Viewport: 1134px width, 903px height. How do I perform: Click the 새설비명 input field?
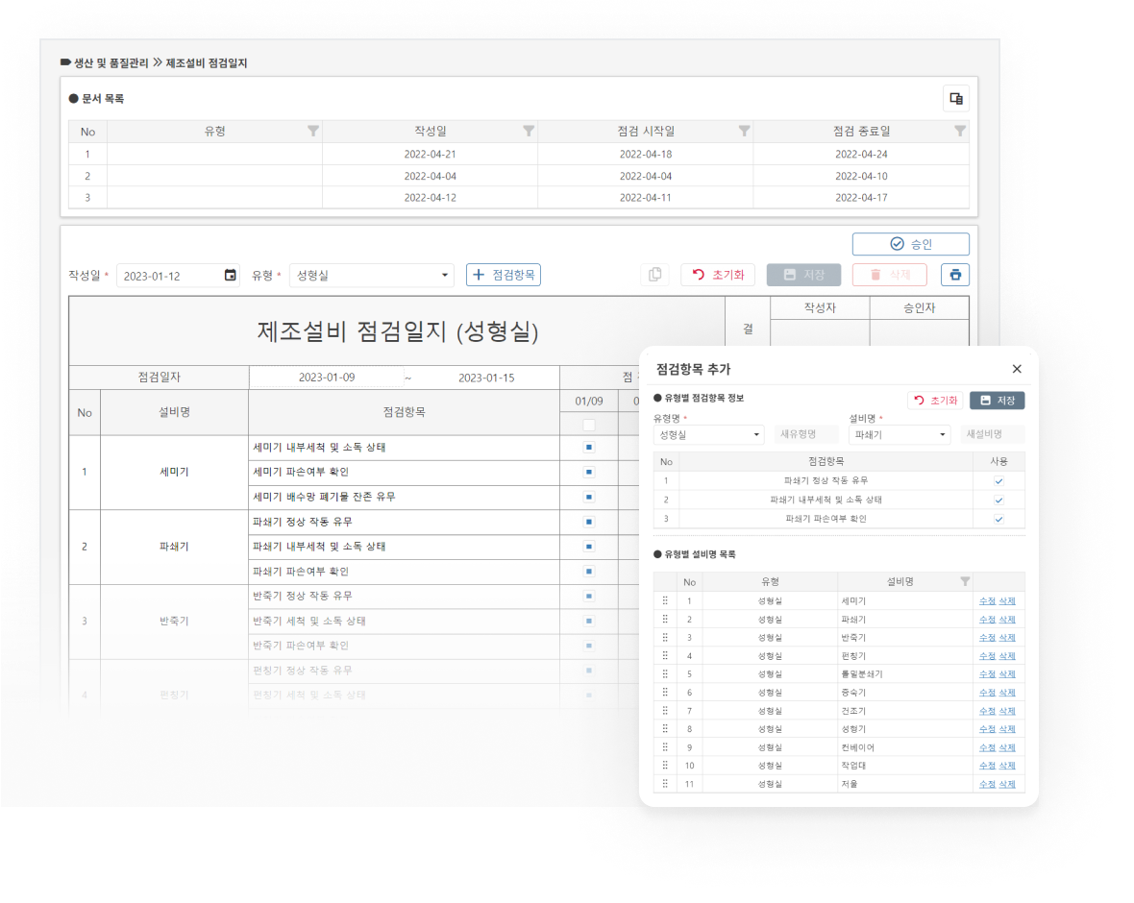click(995, 434)
